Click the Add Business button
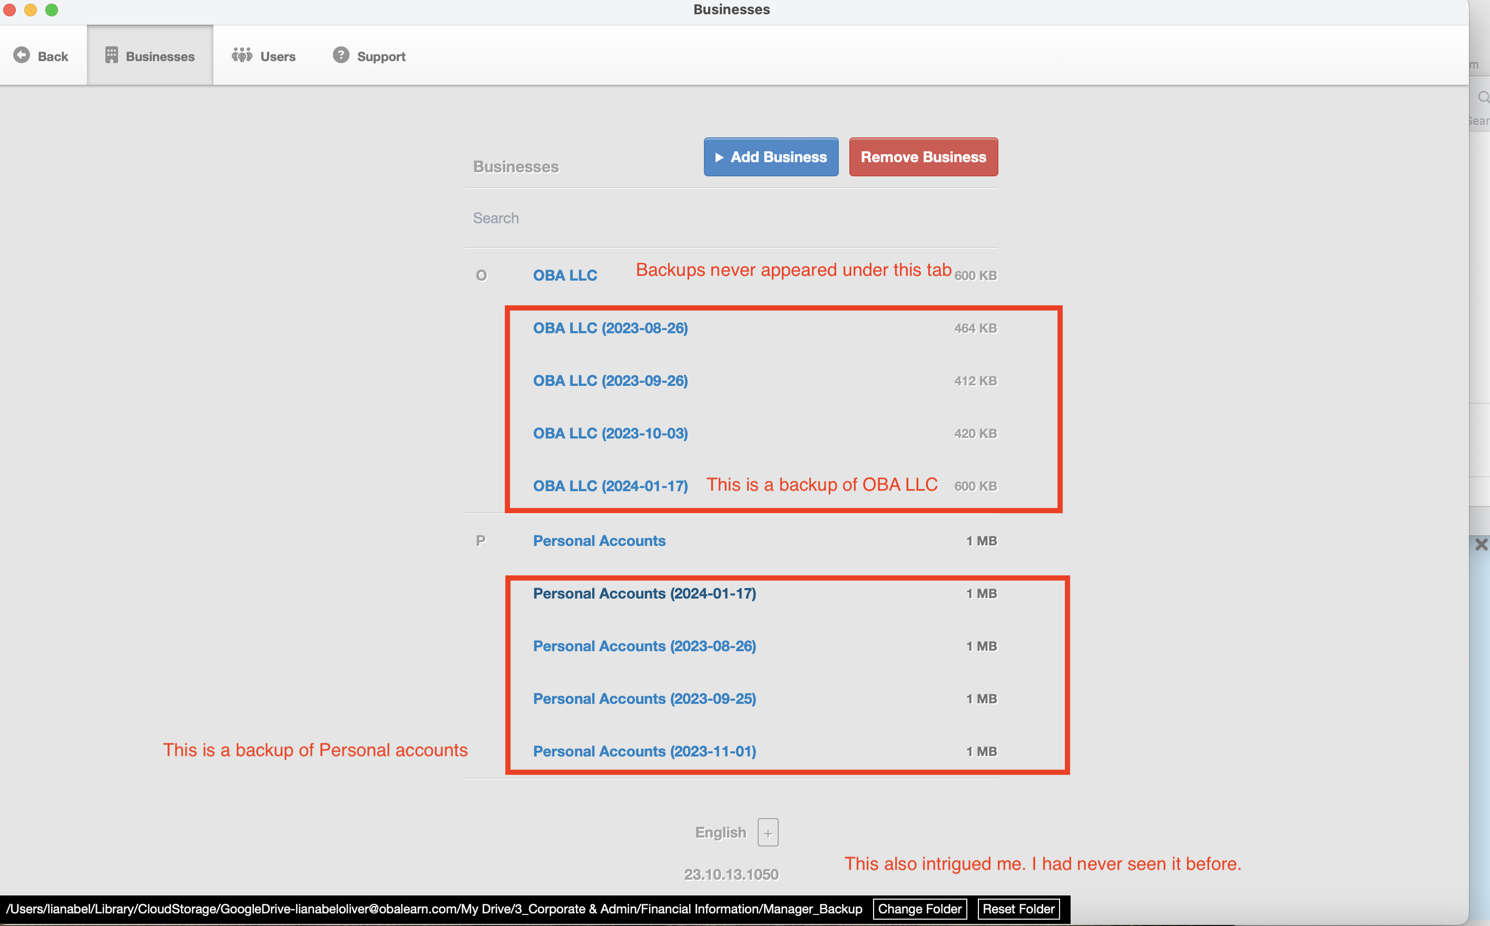 click(771, 157)
